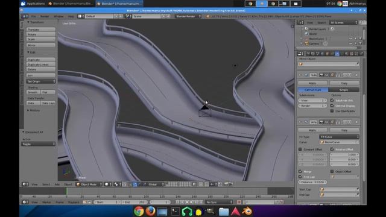Click the Blender icon in the dock

pos(247,212)
